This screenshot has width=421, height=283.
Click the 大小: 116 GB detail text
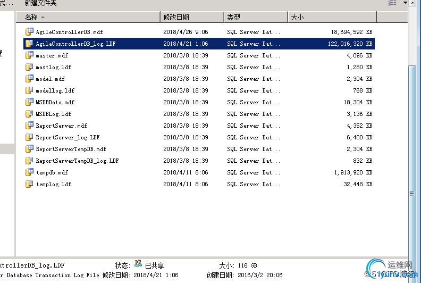pyautogui.click(x=238, y=265)
